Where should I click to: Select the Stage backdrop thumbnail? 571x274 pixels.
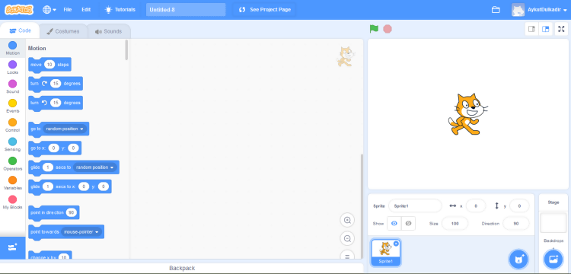click(553, 223)
